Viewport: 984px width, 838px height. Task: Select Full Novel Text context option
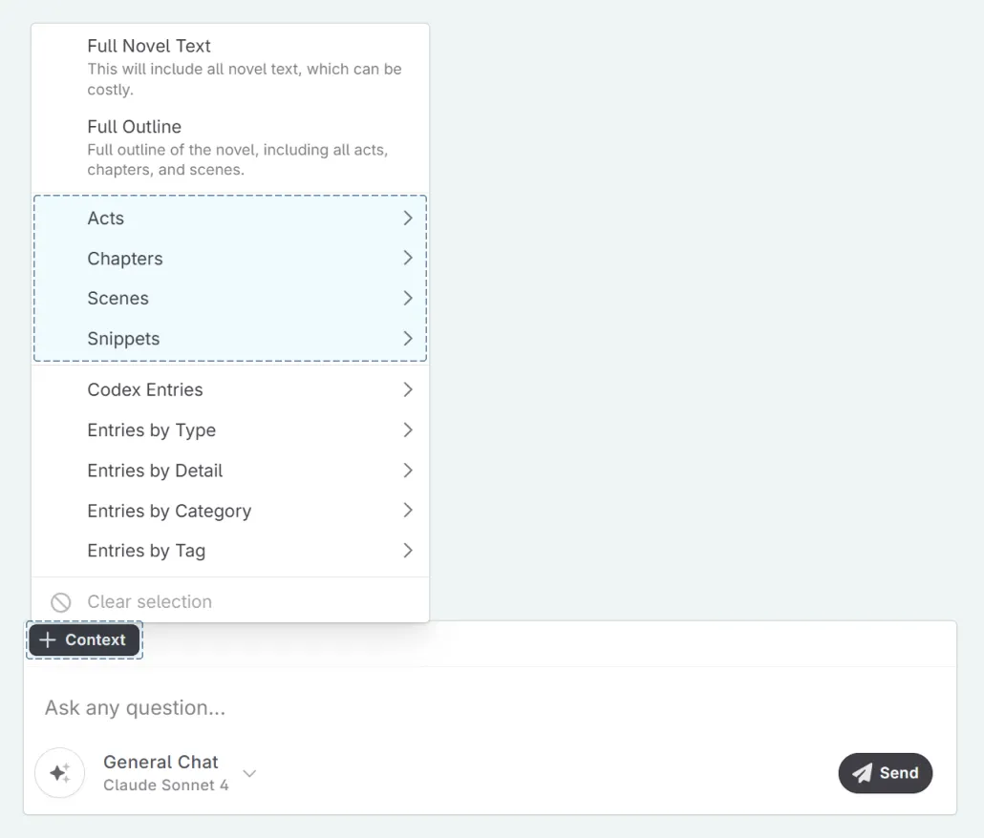click(149, 46)
